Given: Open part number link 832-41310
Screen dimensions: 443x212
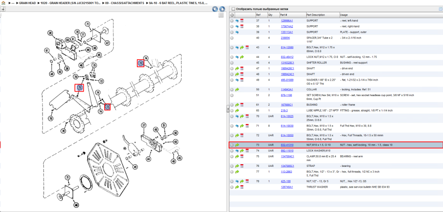Looking at the screenshot, I should [287, 145].
